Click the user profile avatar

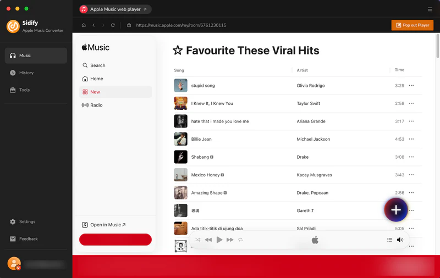14,263
